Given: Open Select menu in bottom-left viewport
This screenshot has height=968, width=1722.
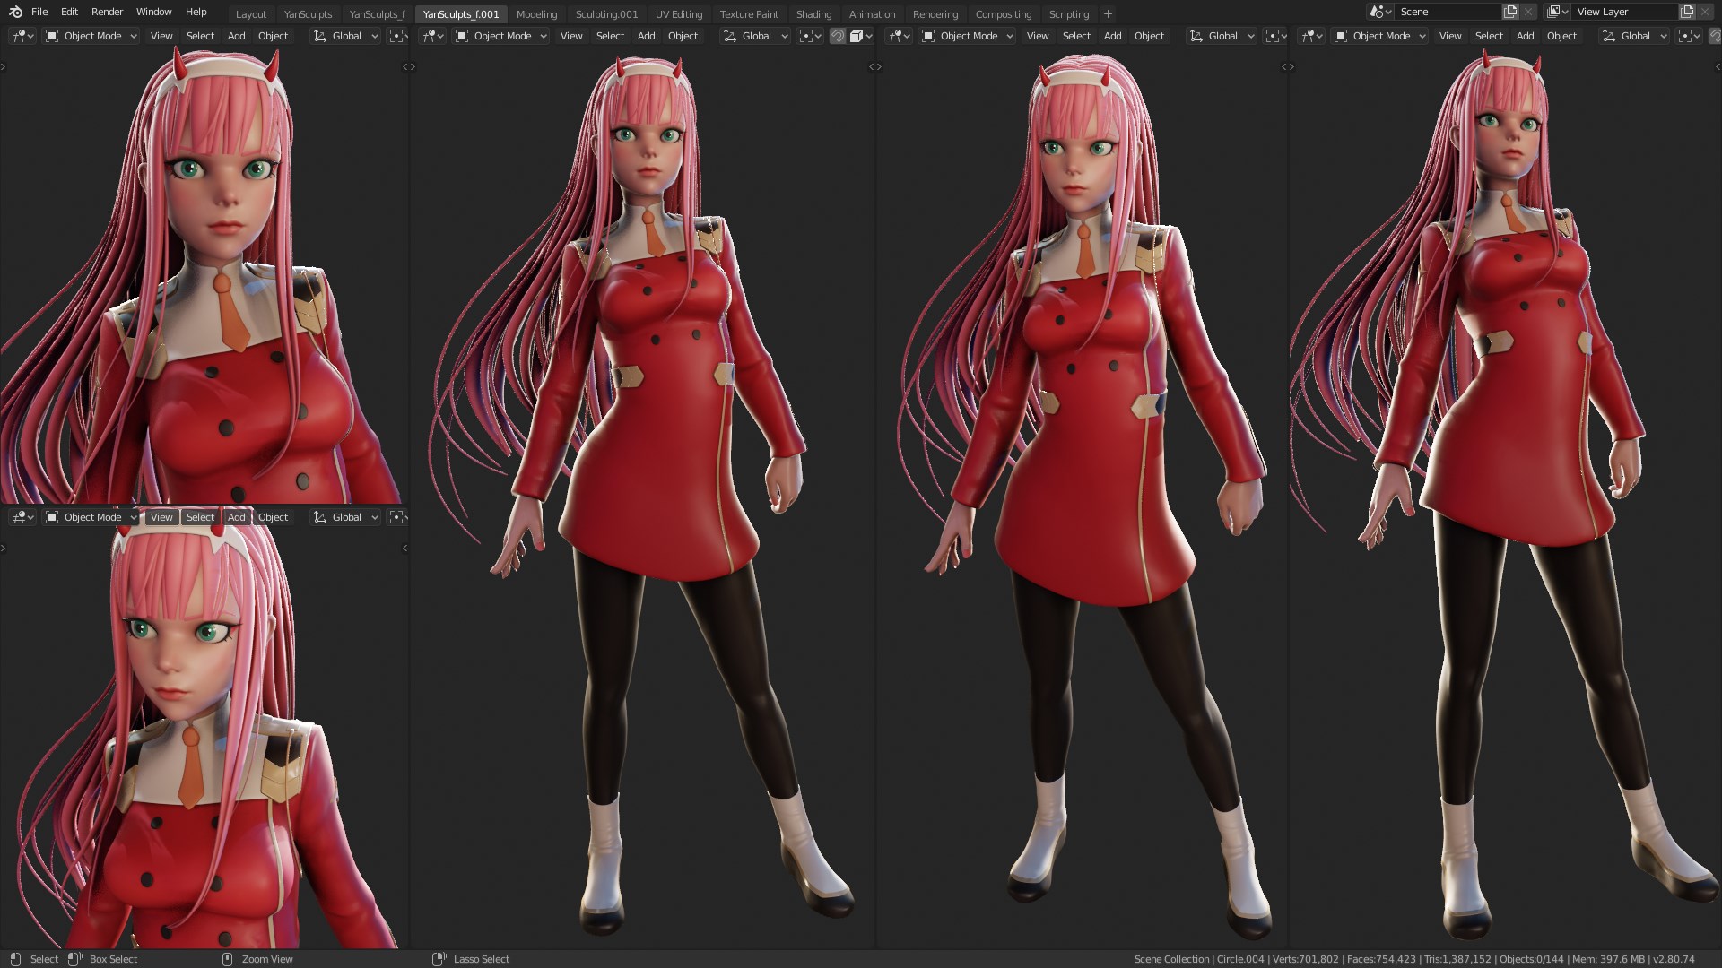Looking at the screenshot, I should (x=200, y=517).
